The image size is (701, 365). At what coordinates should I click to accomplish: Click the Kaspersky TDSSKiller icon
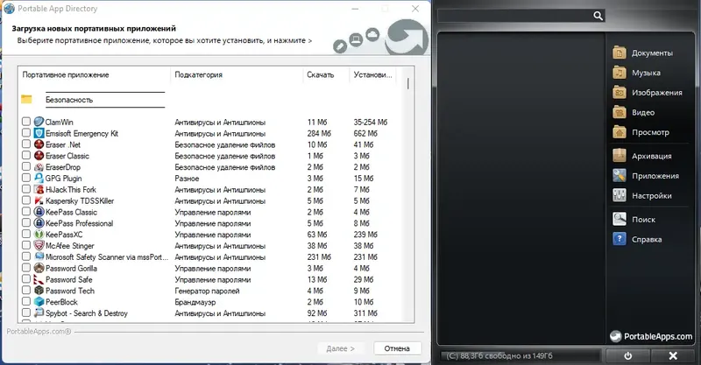tap(39, 200)
